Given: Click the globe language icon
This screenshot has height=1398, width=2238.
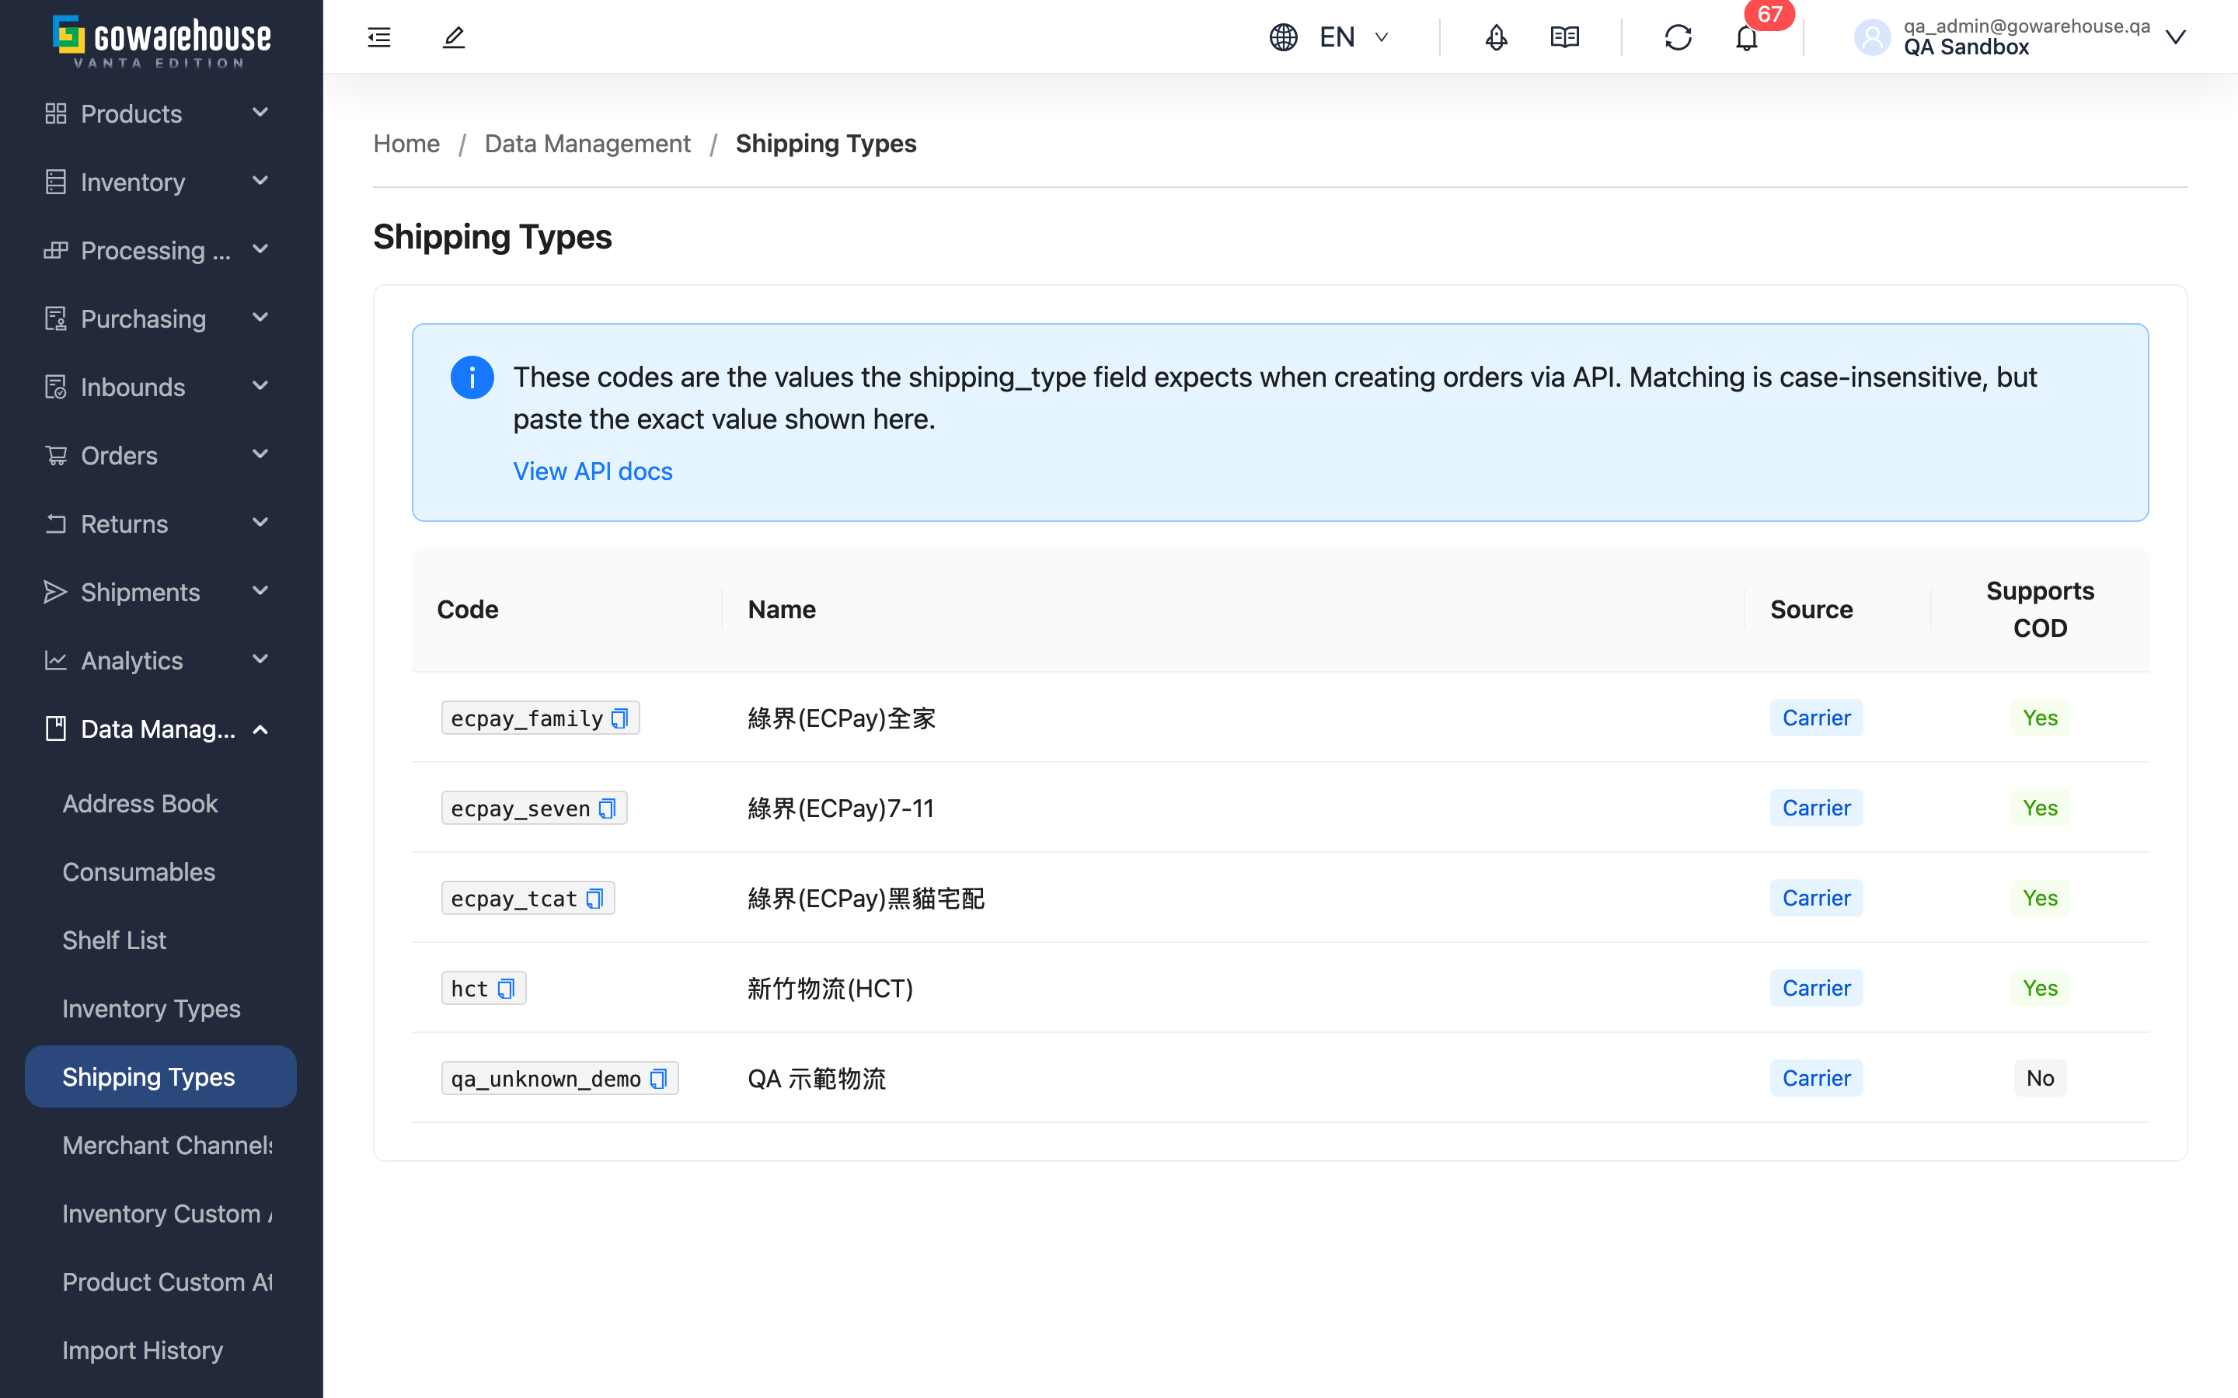Looking at the screenshot, I should click(x=1283, y=37).
